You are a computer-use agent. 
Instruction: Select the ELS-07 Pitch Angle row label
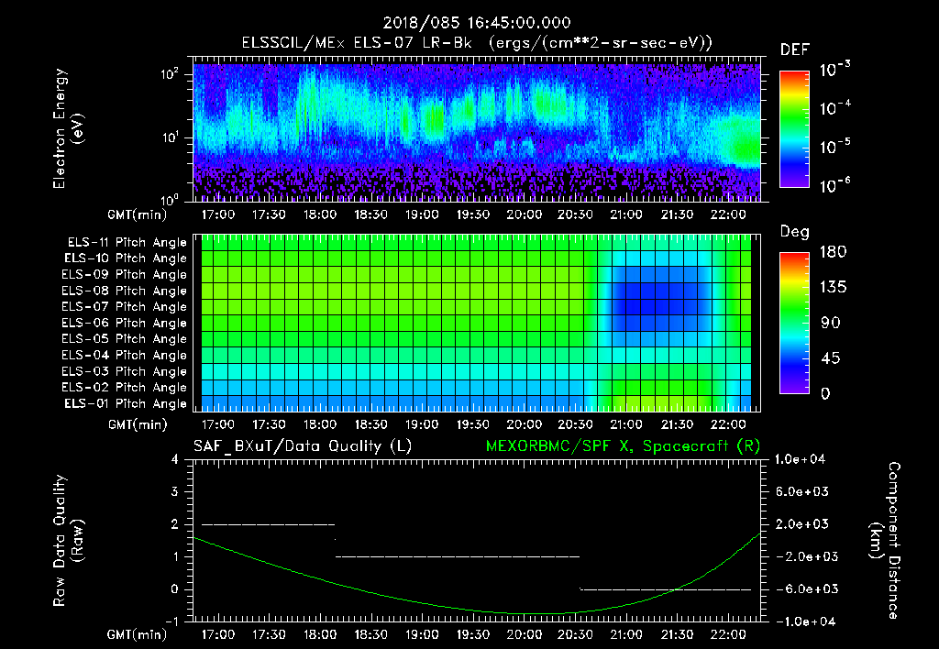pyautogui.click(x=125, y=306)
